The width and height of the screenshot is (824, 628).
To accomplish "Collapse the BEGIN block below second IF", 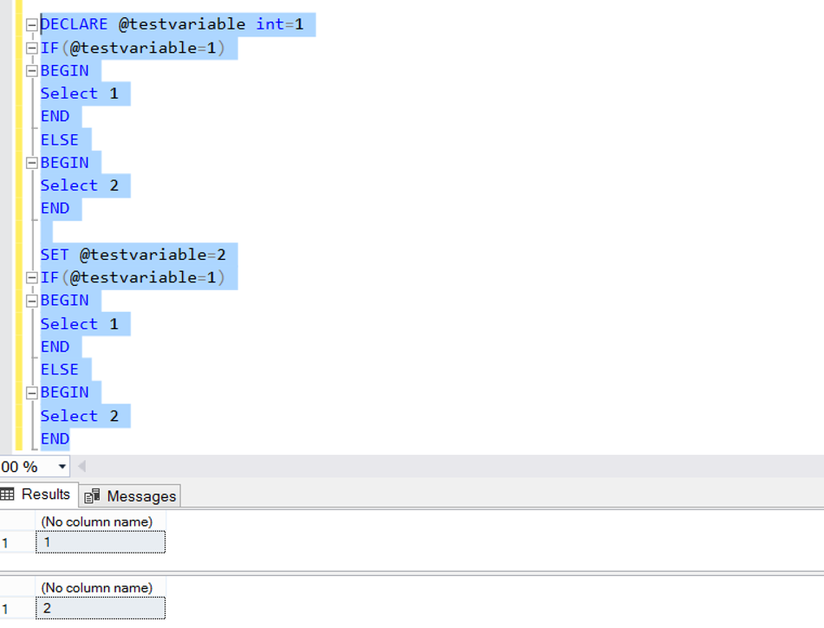I will point(31,301).
